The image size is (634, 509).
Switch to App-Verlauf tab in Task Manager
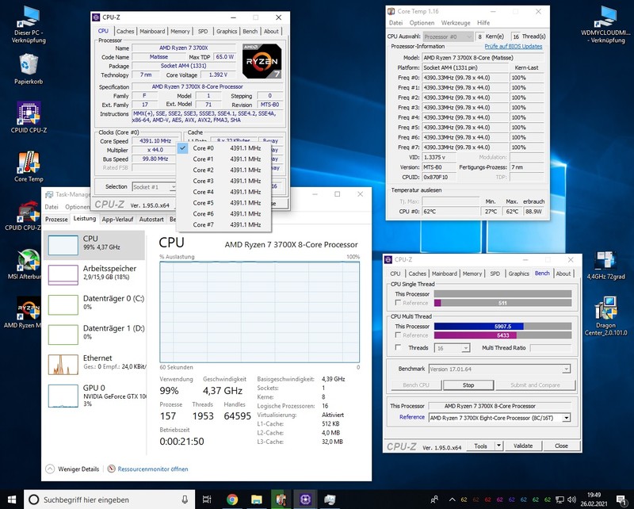click(117, 220)
